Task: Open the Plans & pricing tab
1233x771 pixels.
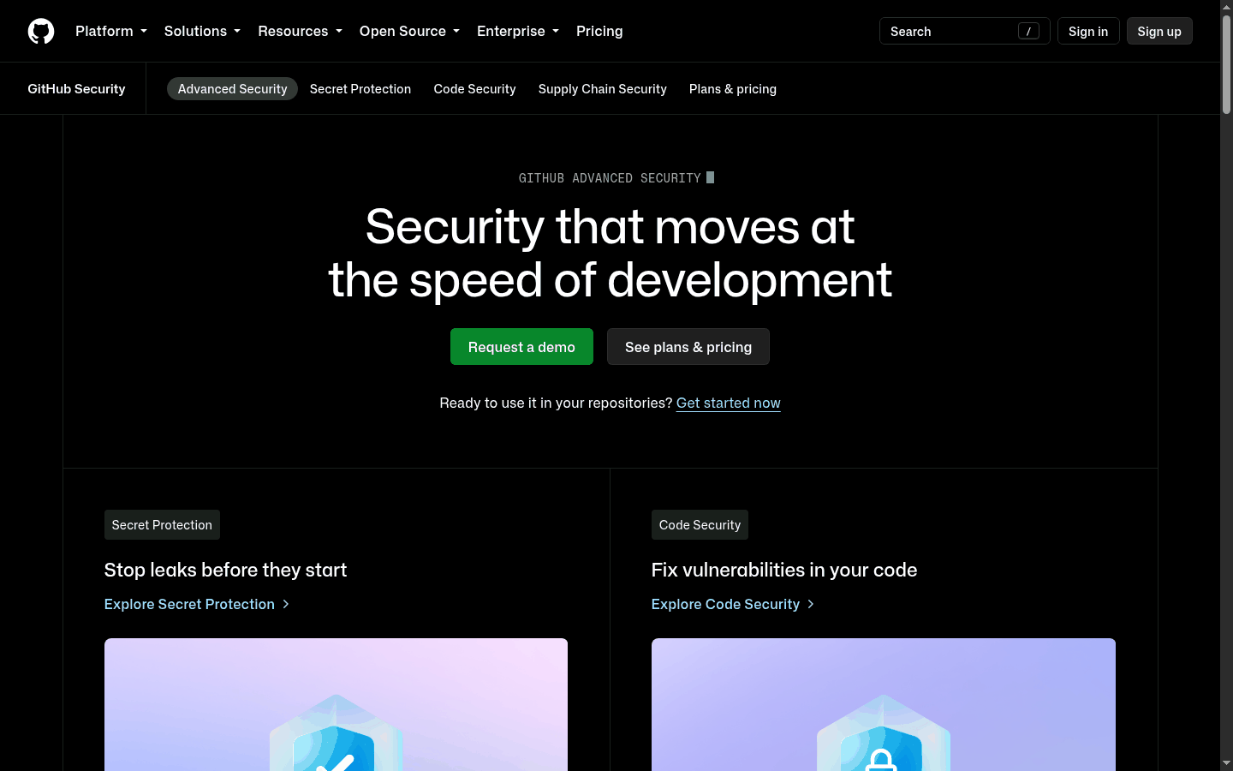Action: [733, 89]
